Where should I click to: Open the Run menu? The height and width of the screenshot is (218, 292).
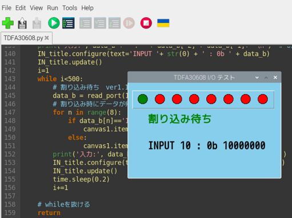tap(53, 8)
